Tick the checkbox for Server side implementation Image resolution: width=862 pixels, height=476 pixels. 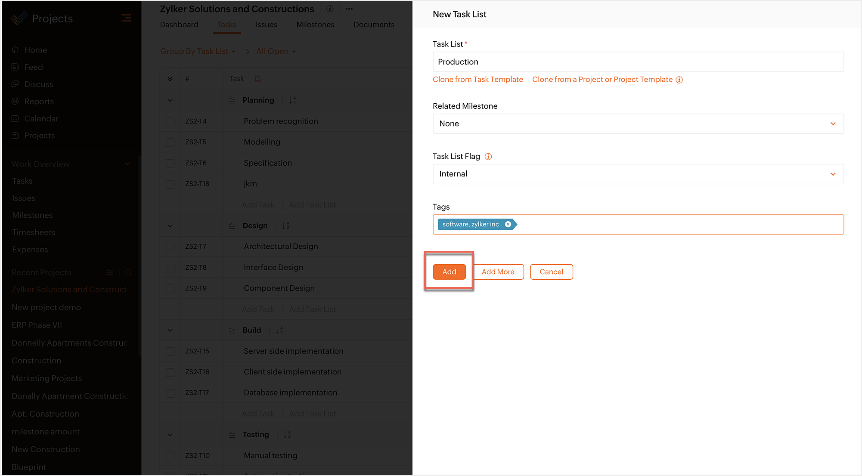coord(170,351)
